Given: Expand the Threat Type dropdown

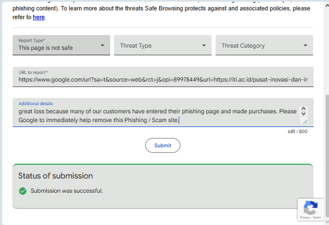Looking at the screenshot, I should coord(162,45).
